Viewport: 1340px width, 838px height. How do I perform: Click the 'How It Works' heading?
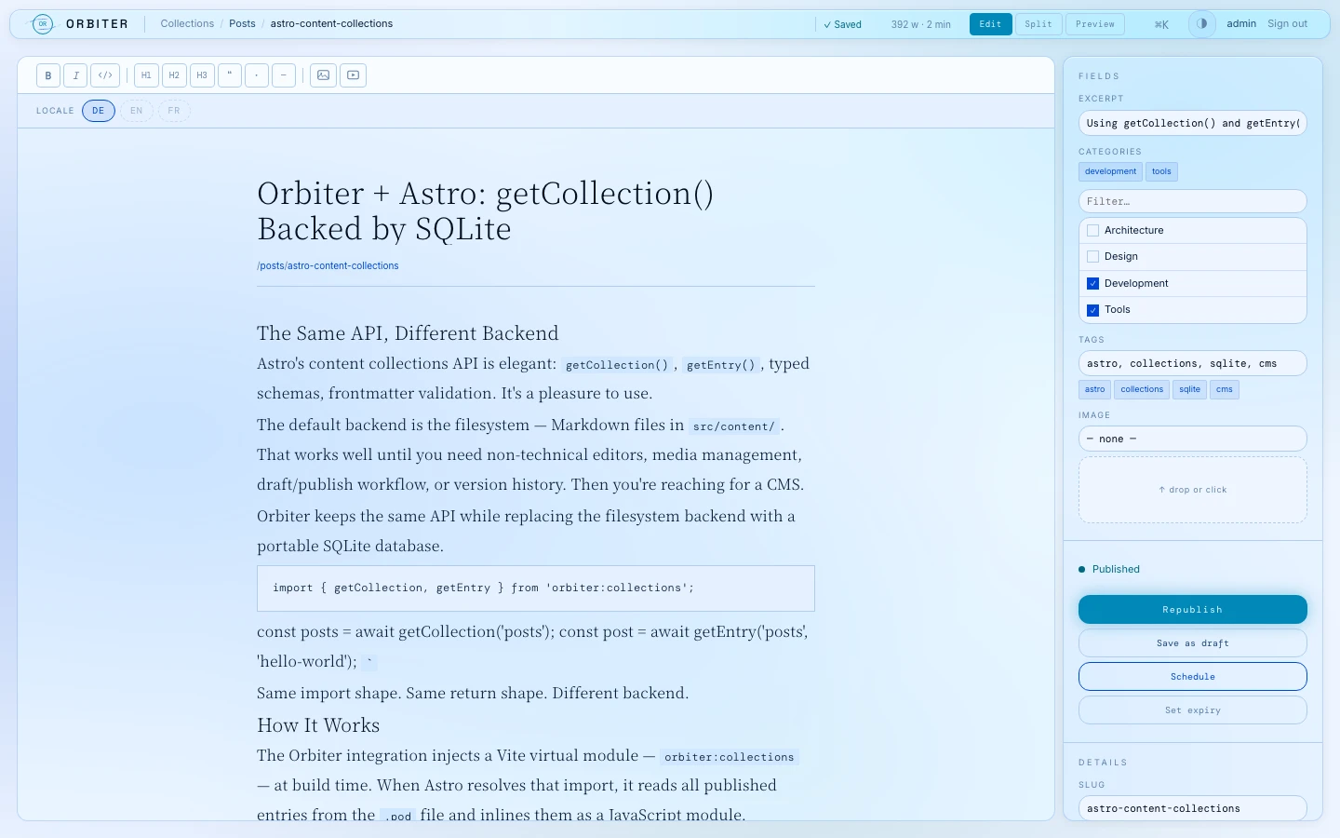pos(318,725)
